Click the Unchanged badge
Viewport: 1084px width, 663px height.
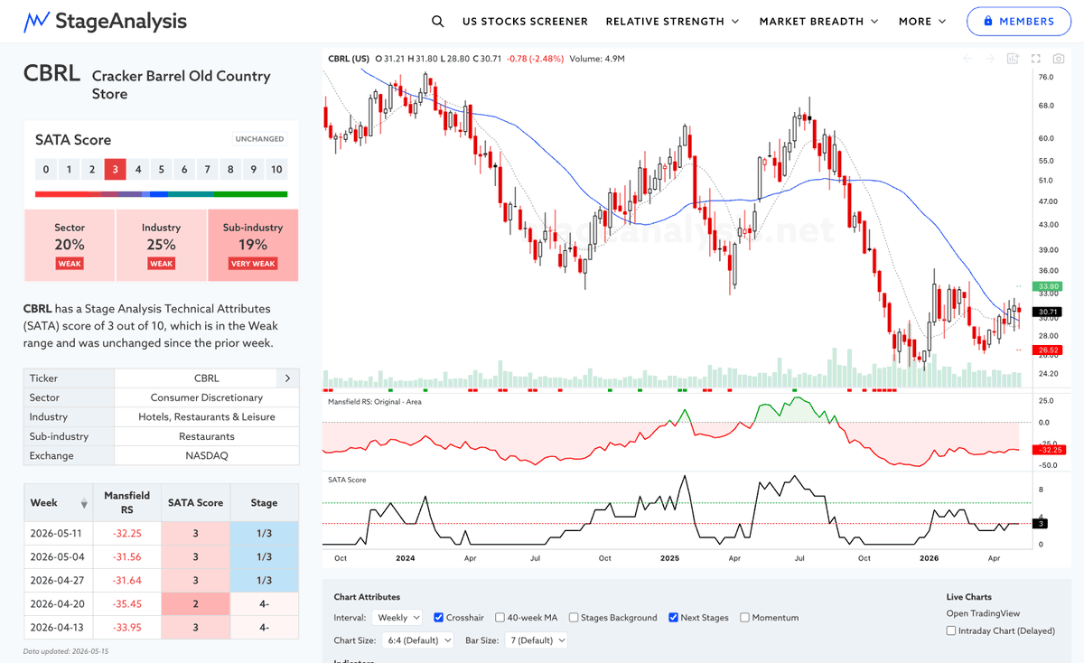(260, 139)
